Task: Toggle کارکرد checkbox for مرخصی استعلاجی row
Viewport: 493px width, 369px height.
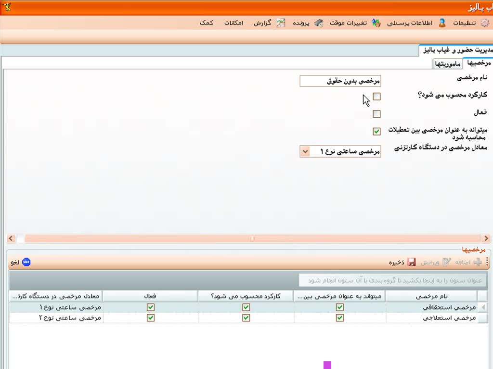Action: click(x=246, y=318)
